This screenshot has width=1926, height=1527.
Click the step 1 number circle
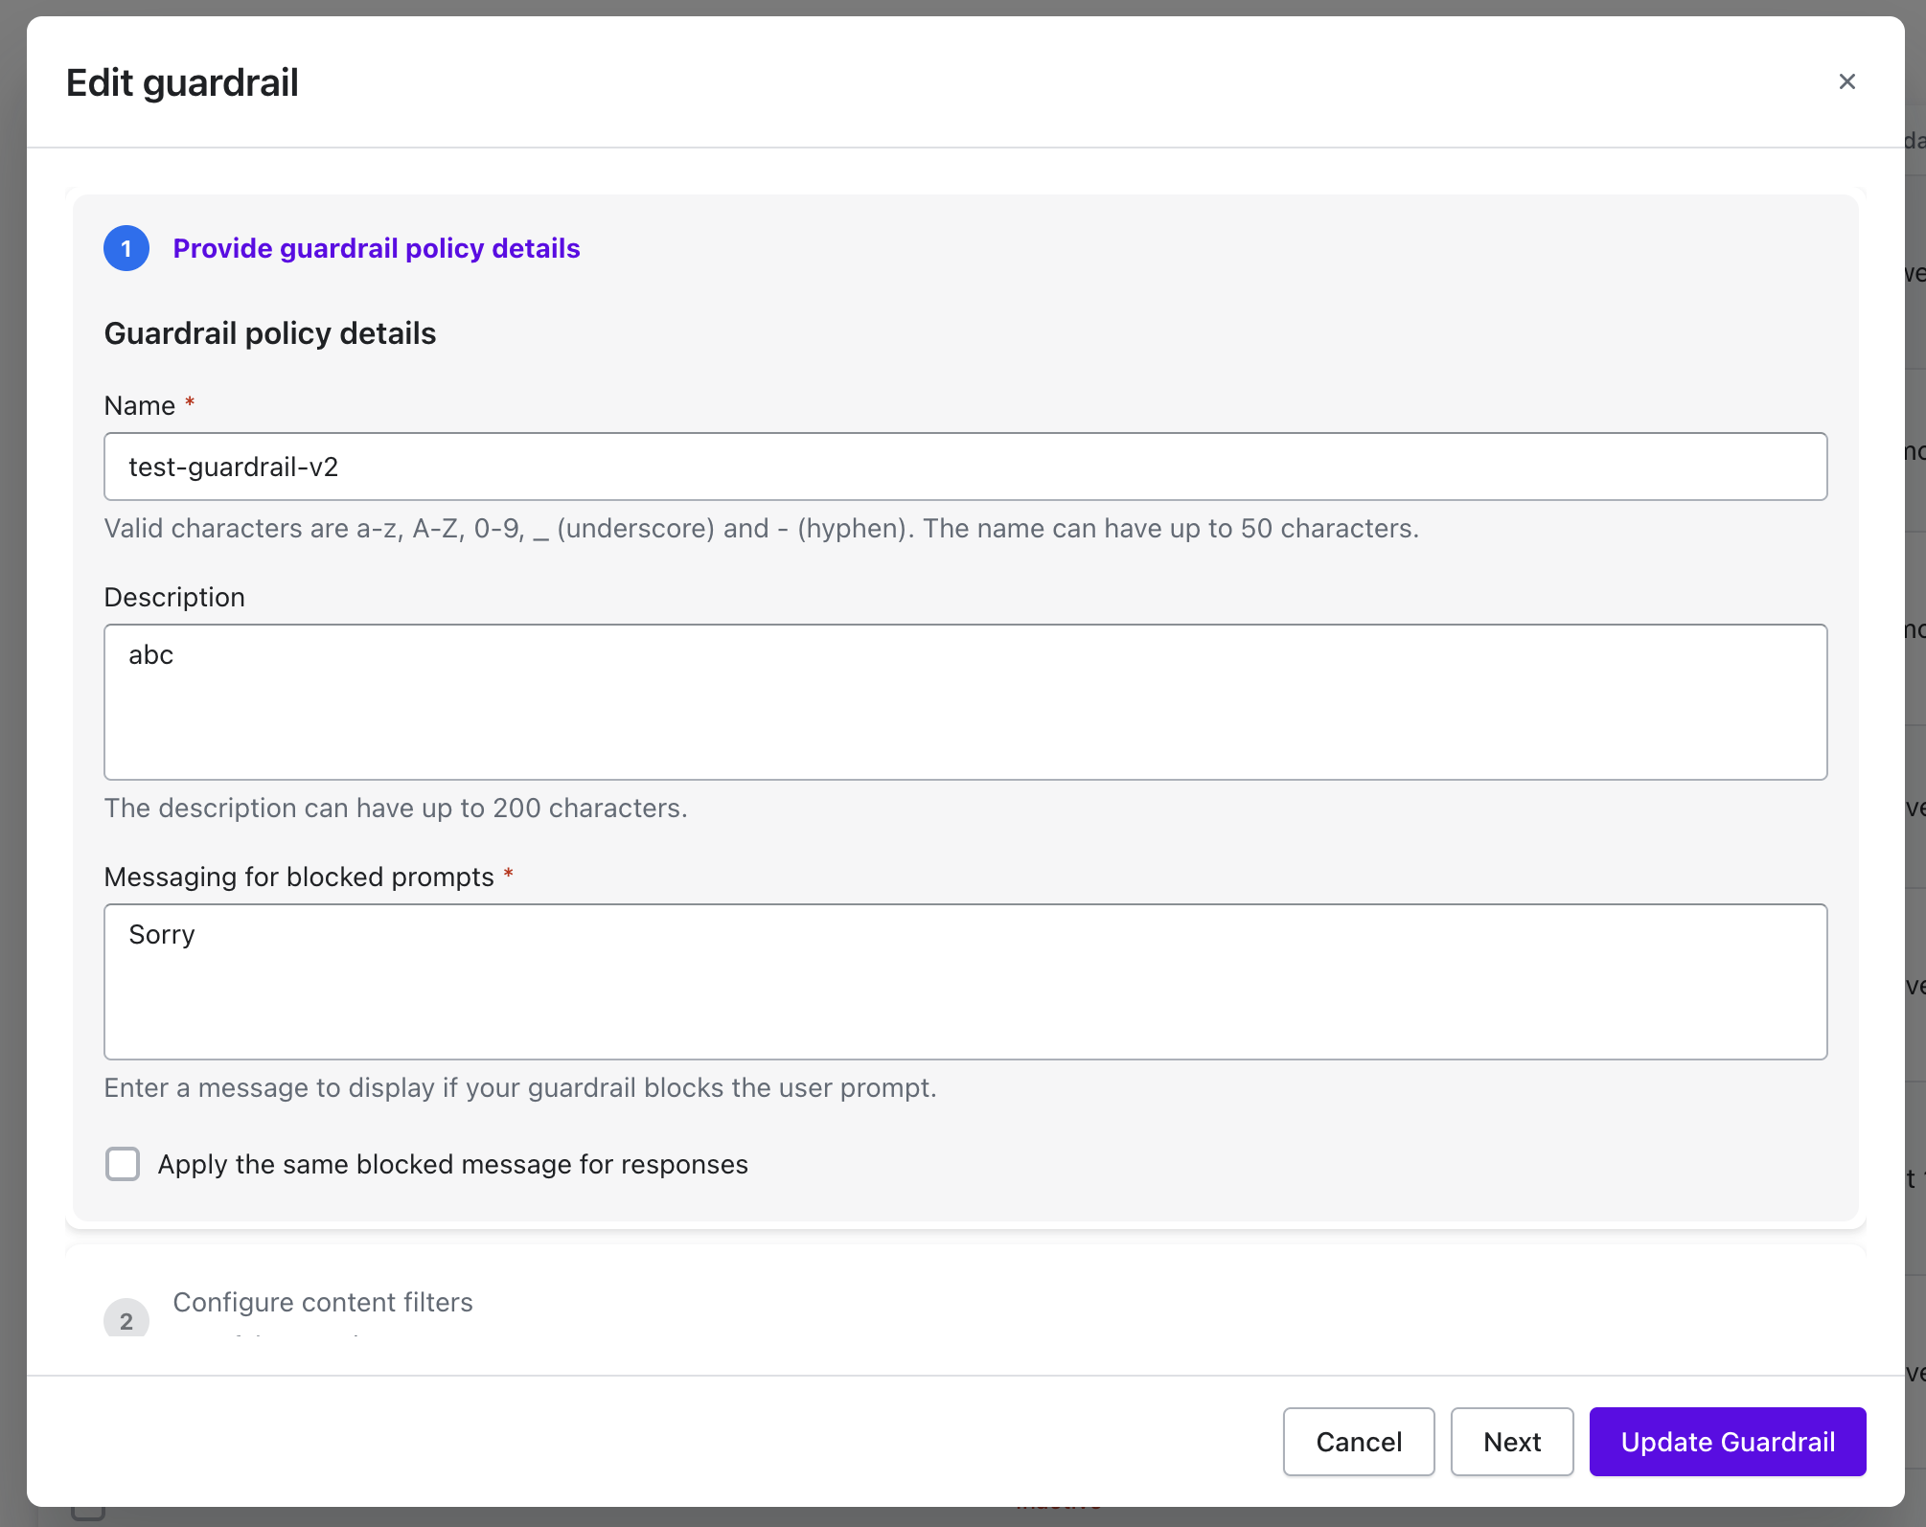(x=126, y=249)
